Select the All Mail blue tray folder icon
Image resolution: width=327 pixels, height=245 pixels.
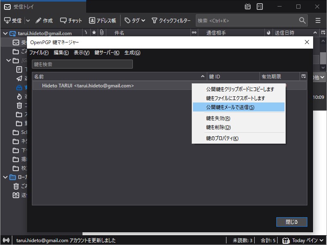[x=19, y=87]
